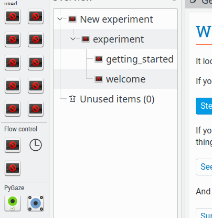
Task: Select the experiment sequence label
Action: click(x=119, y=39)
